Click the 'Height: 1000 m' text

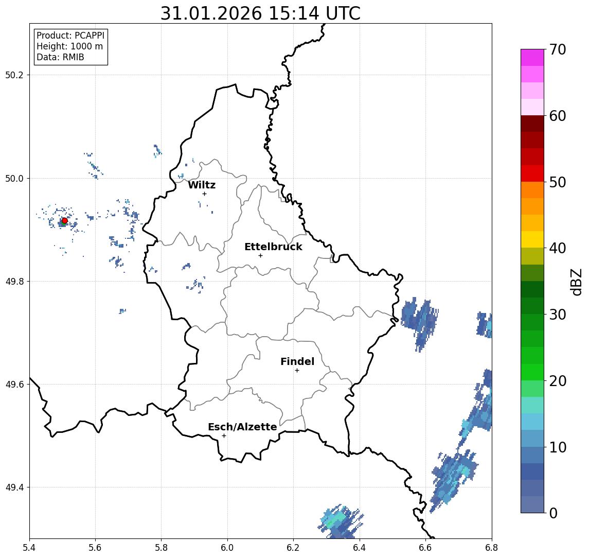tap(69, 46)
